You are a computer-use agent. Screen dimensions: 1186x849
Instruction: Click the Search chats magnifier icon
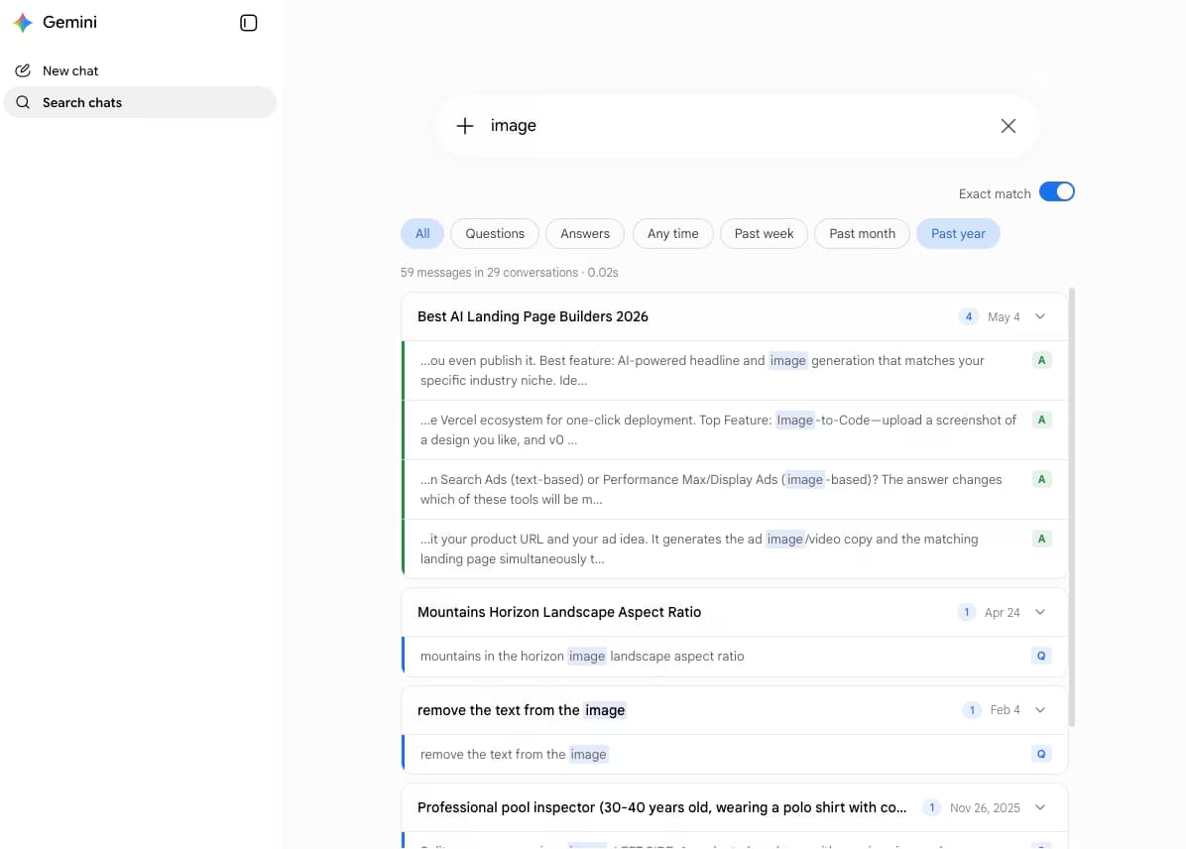point(23,102)
